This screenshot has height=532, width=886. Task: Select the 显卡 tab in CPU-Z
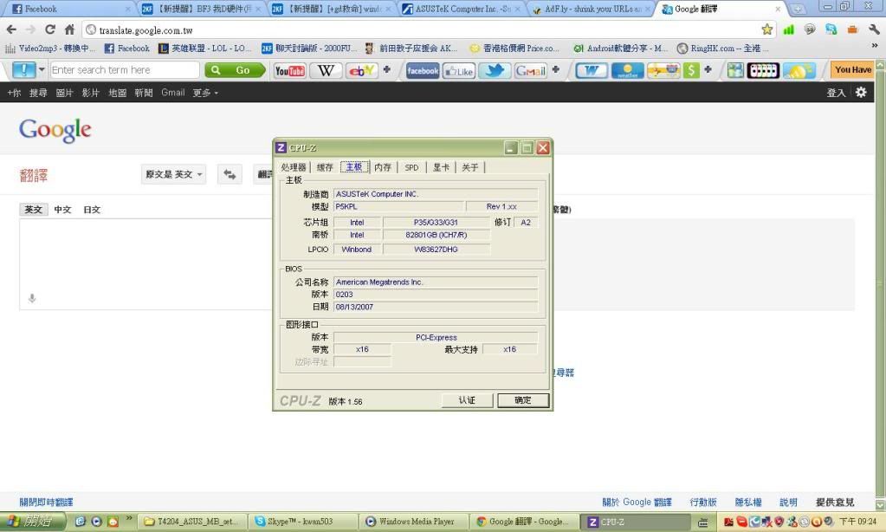(441, 167)
